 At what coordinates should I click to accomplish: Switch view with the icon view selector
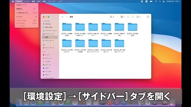(112, 17)
